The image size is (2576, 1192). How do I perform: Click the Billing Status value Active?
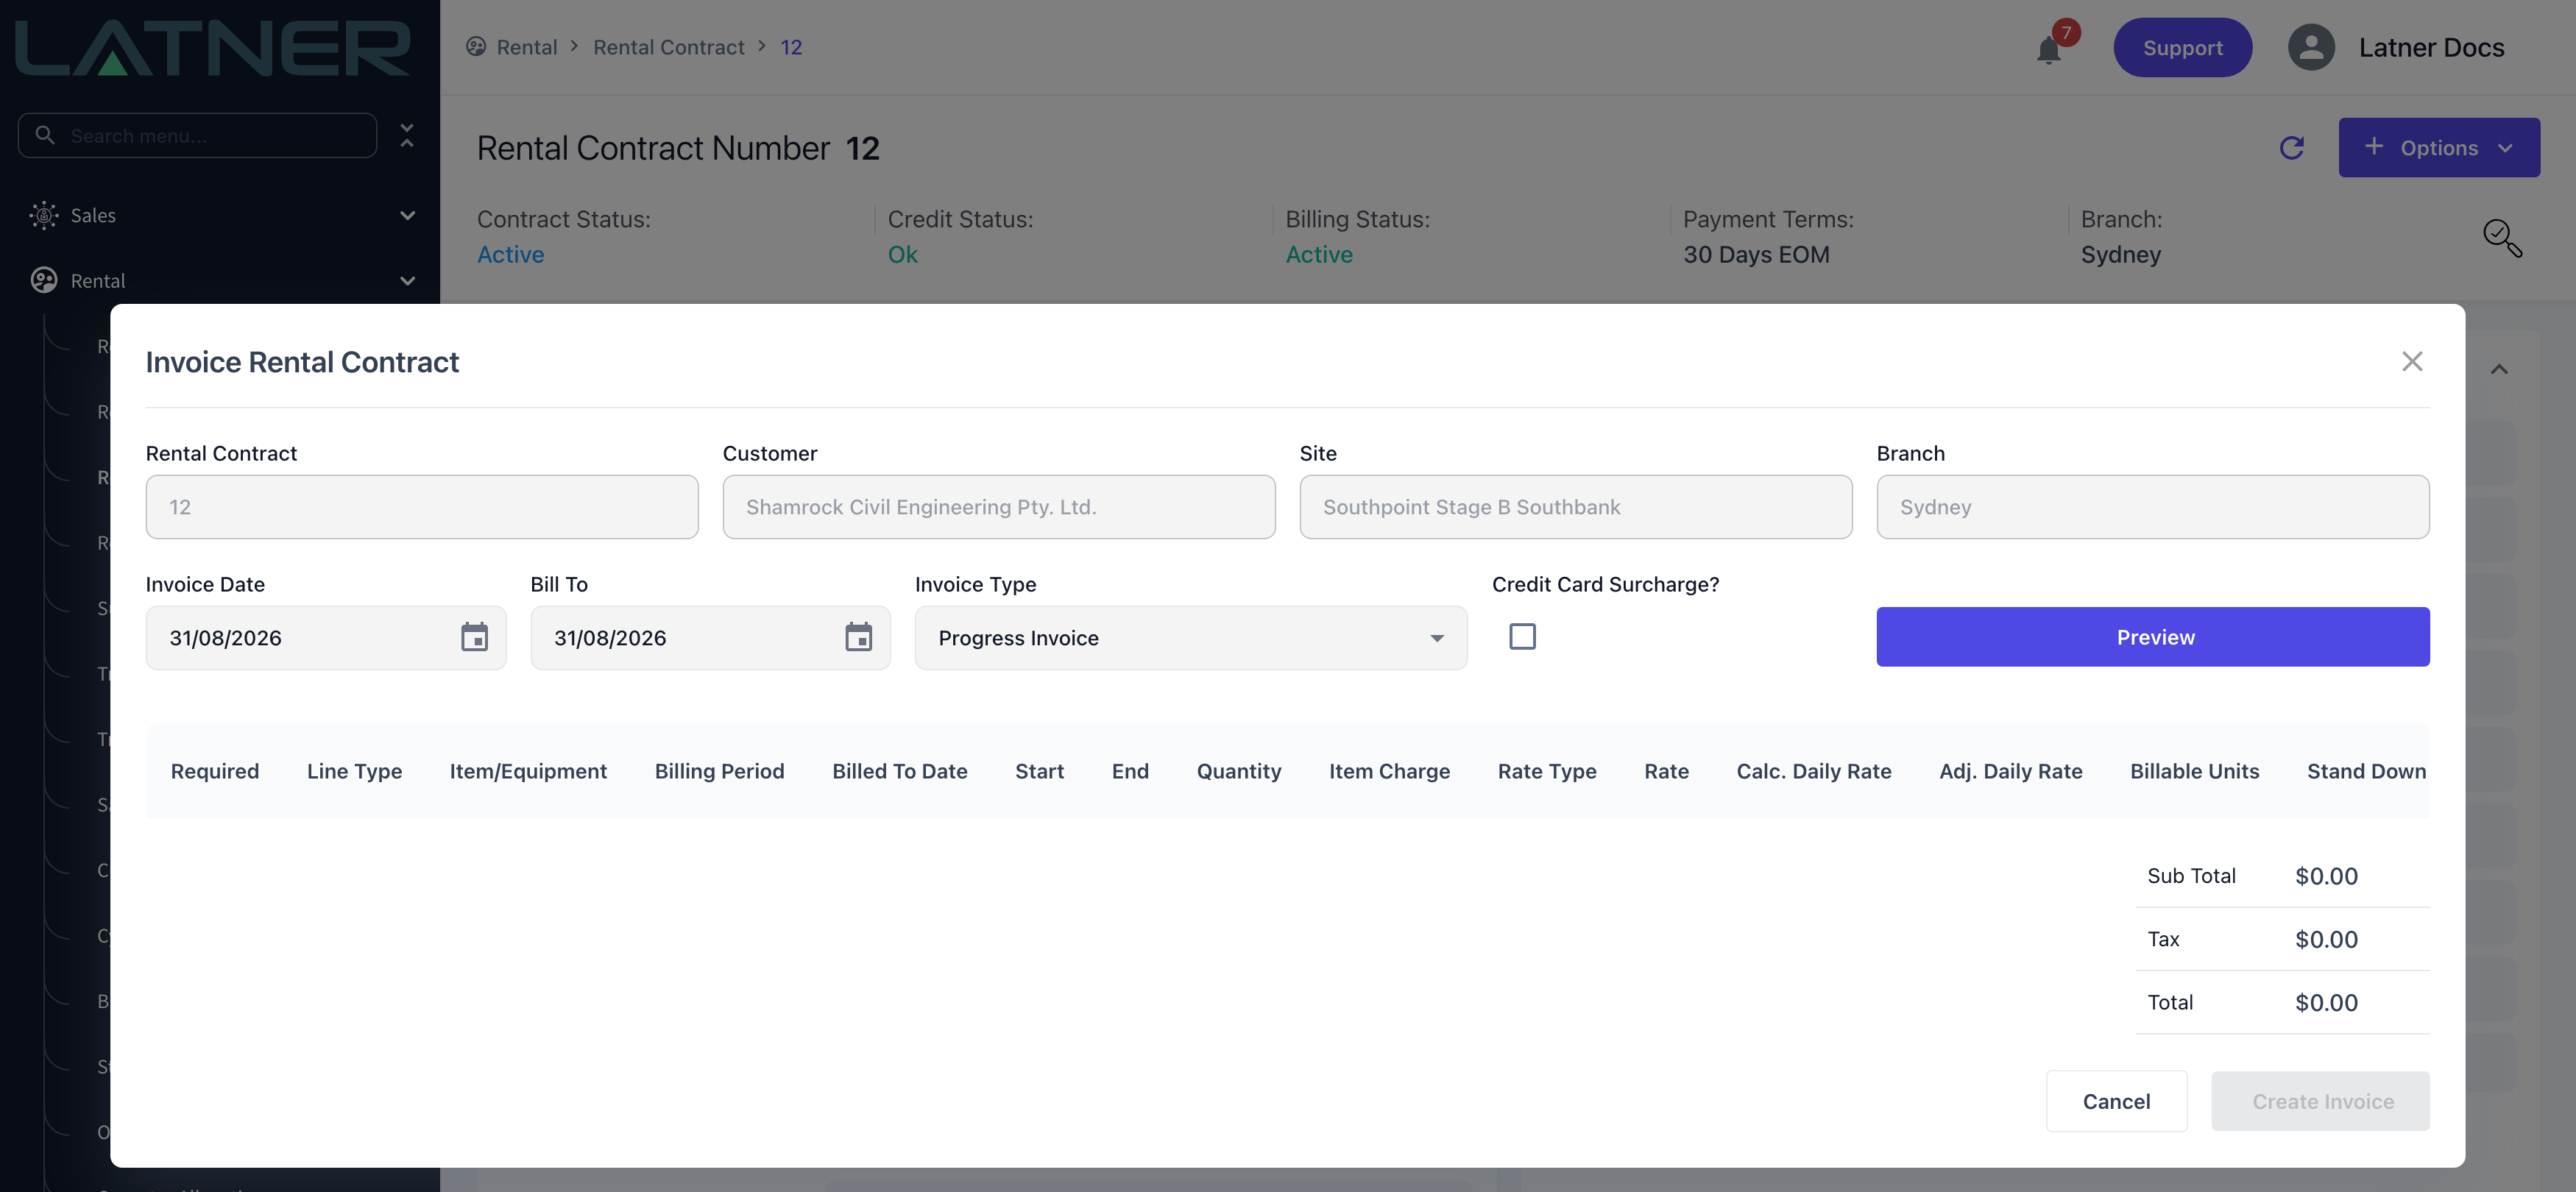(x=1319, y=254)
